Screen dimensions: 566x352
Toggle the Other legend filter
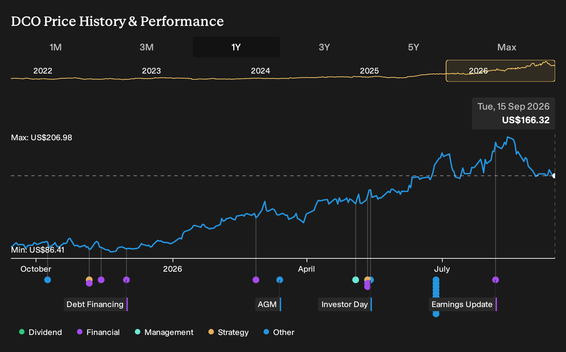(x=279, y=332)
